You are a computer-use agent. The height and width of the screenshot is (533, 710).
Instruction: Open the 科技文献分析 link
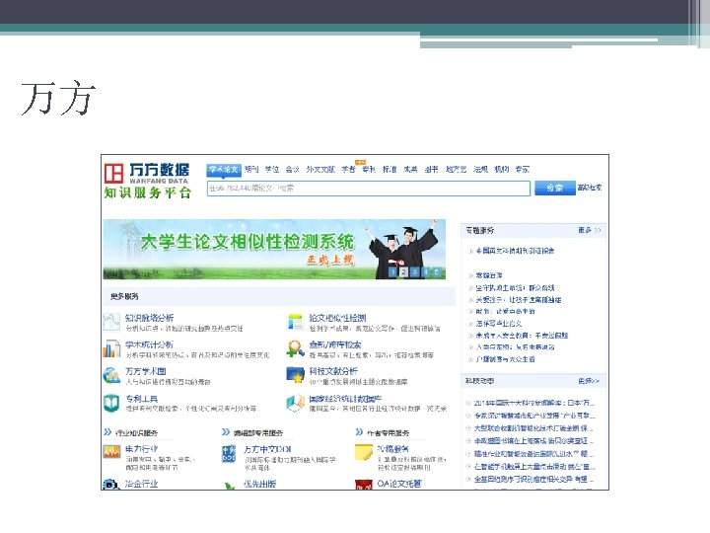[333, 371]
